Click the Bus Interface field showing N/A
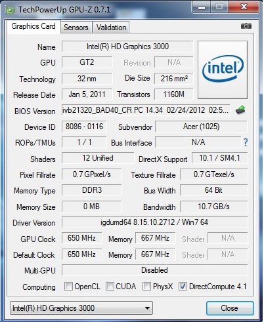Viewport: 264px width, 322px height. (198, 142)
